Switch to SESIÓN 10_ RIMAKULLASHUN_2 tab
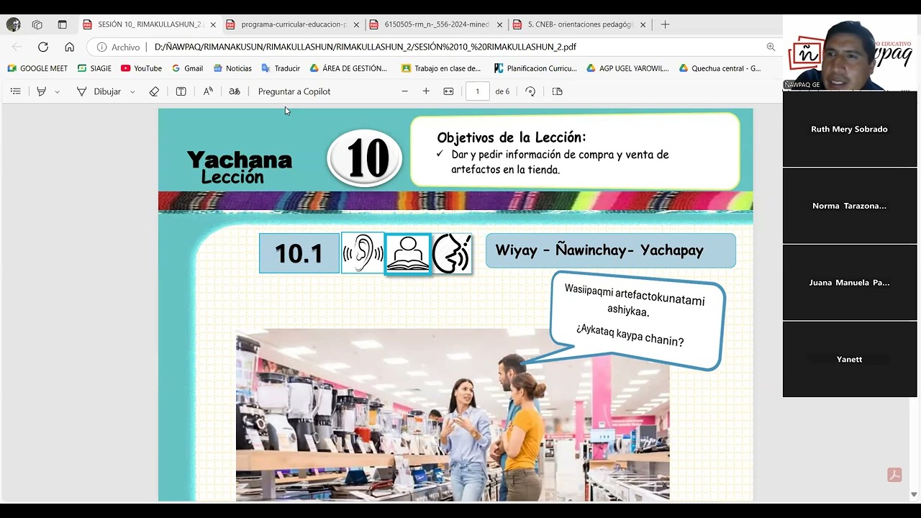 149,24
